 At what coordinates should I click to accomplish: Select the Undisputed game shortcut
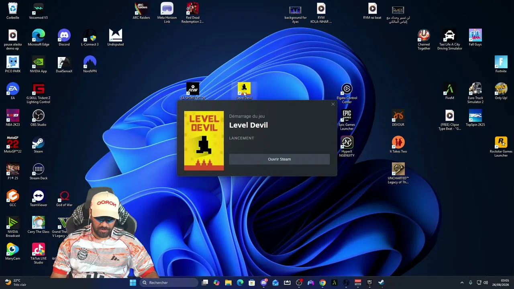pyautogui.click(x=116, y=38)
